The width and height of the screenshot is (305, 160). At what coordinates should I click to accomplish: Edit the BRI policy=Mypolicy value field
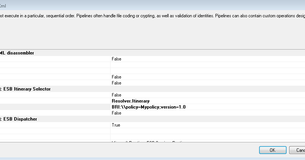pos(149,107)
